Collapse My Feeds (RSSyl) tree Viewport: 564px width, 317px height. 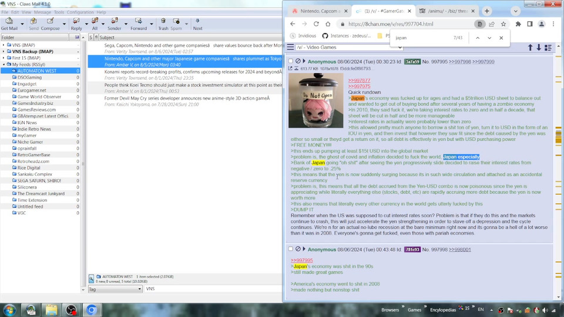click(4, 65)
